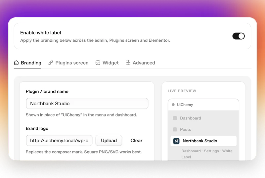Image resolution: width=265 pixels, height=178 pixels.
Task: Clear the brand logo
Action: click(x=136, y=141)
